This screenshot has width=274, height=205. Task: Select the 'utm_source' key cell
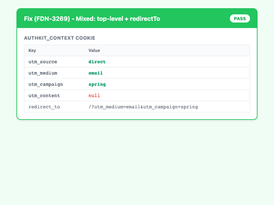coord(43,62)
